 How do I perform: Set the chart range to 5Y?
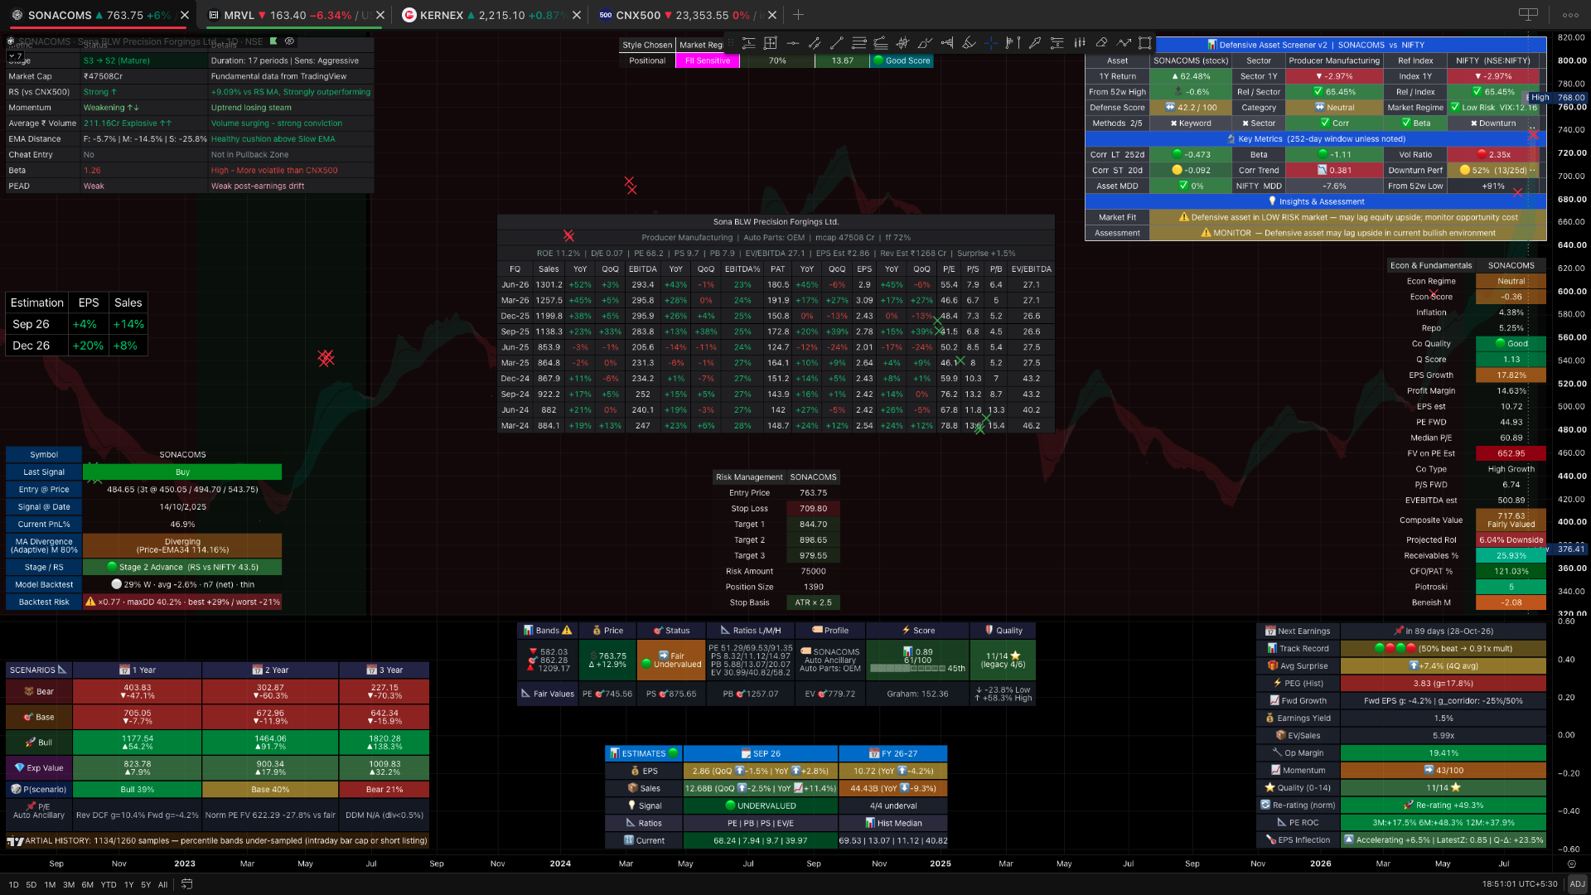coord(146,884)
